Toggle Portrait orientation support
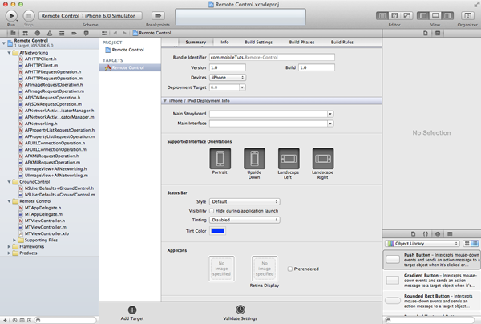This screenshot has width=481, height=324. 220,158
